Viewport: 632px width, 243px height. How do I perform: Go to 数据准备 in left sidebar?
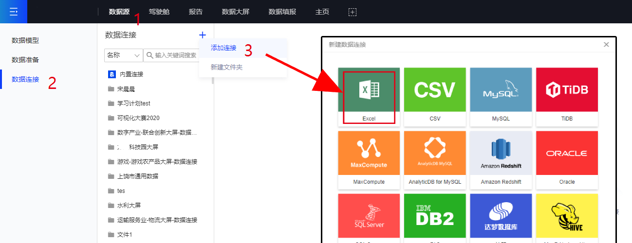[x=25, y=60]
